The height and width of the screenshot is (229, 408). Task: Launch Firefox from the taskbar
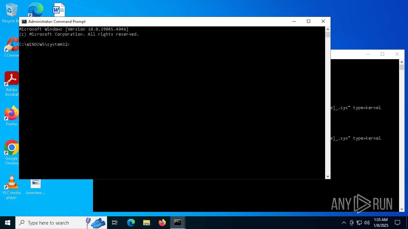162,223
